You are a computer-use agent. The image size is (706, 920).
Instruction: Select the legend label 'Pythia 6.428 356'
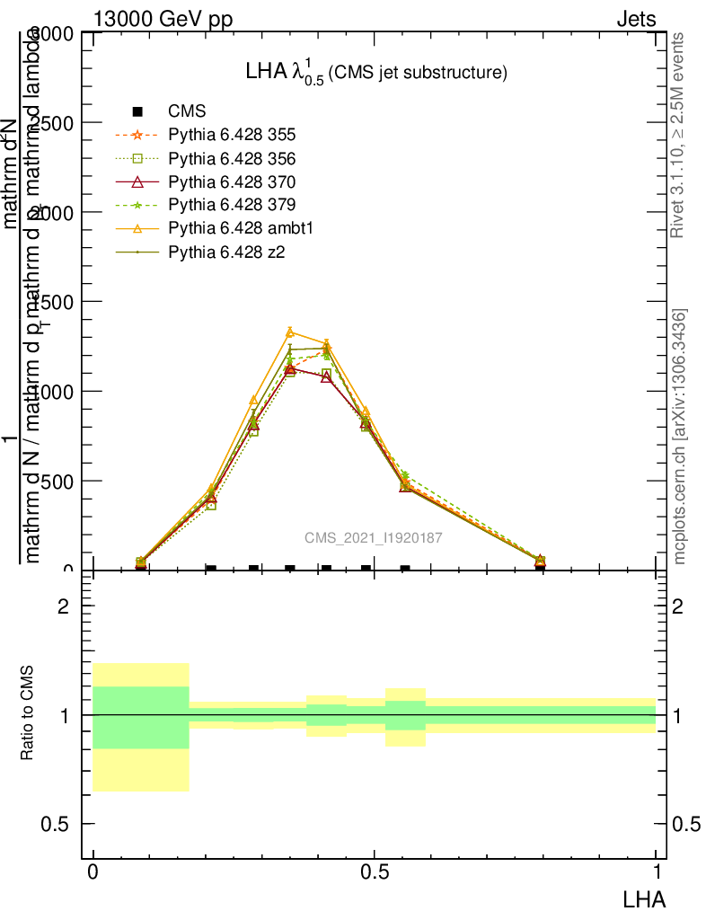(x=232, y=159)
